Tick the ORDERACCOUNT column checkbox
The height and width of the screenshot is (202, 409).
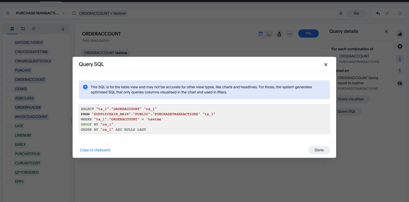tap(9, 80)
